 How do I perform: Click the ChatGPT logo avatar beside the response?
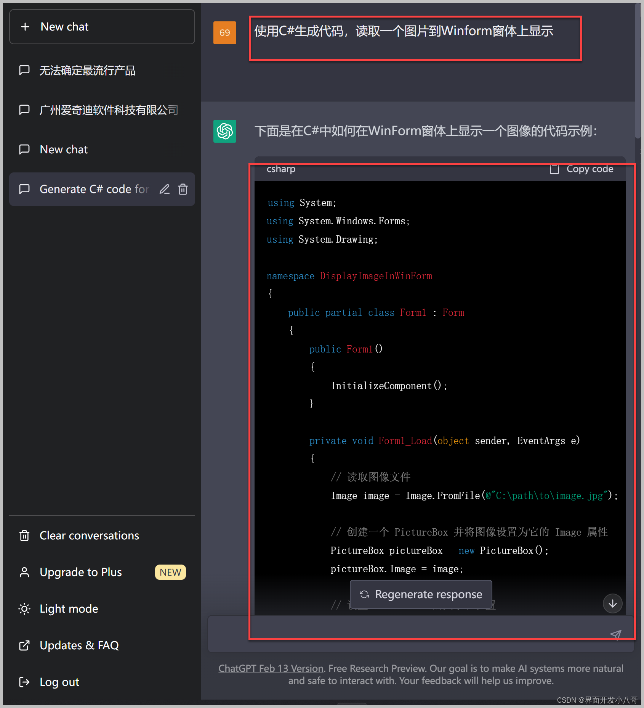coord(225,131)
